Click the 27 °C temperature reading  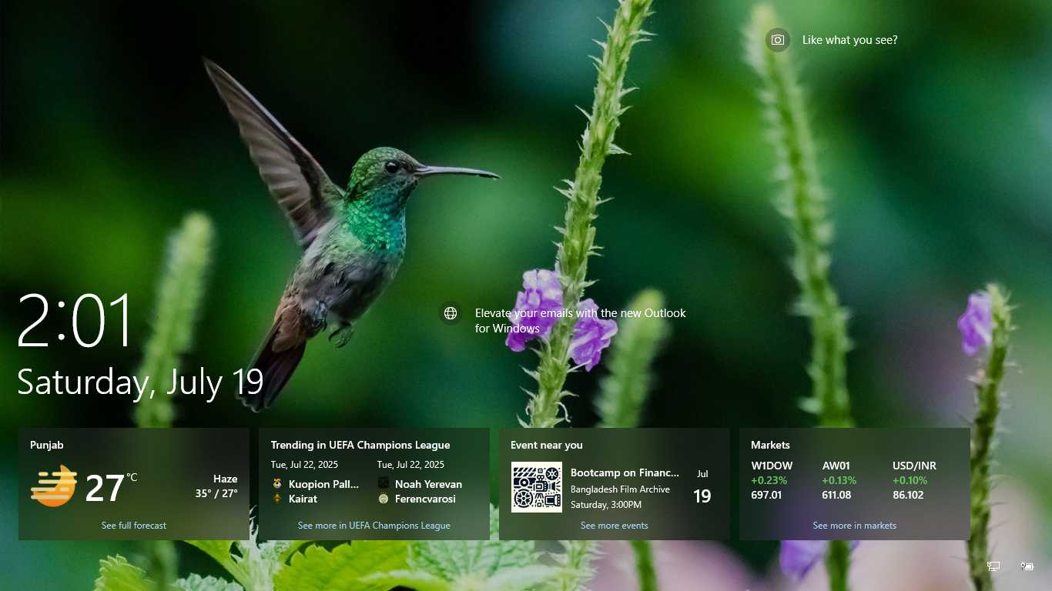pyautogui.click(x=111, y=488)
